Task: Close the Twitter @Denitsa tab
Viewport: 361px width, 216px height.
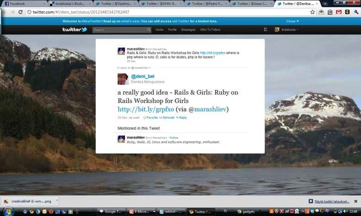Action: point(317,4)
